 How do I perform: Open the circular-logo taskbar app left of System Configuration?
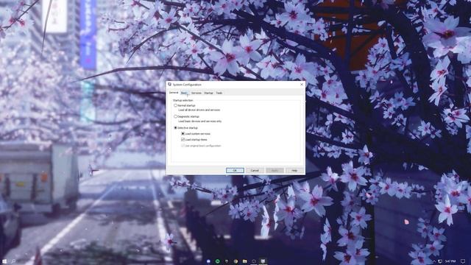(x=254, y=261)
